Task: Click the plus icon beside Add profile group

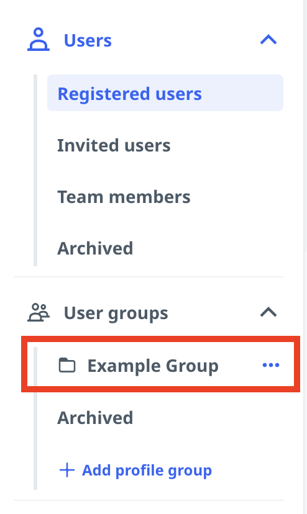Action: [x=67, y=470]
